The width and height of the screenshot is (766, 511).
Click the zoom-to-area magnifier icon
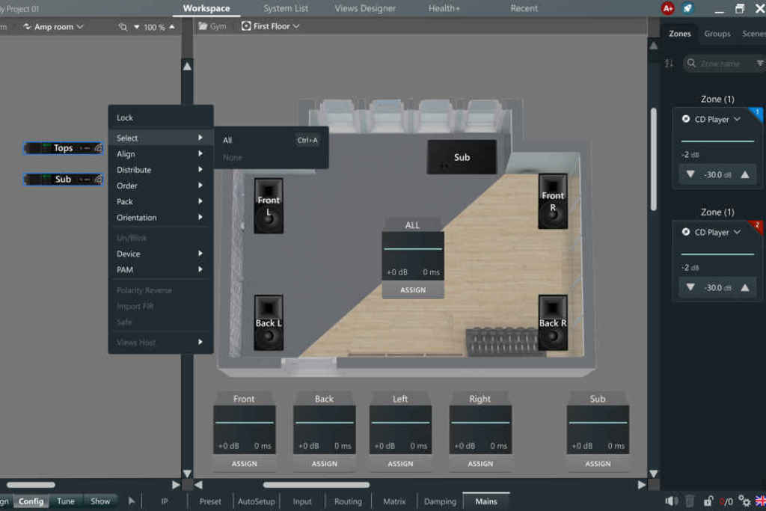click(123, 27)
